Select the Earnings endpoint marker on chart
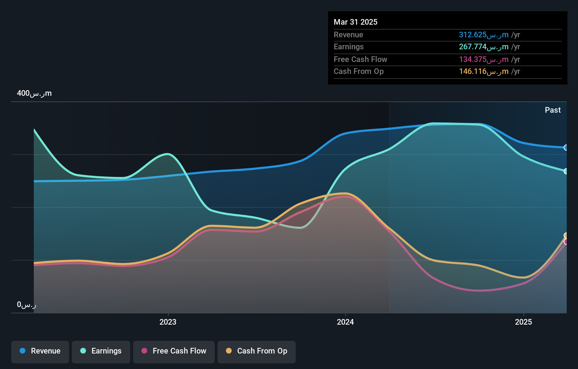Image resolution: width=578 pixels, height=369 pixels. (566, 171)
